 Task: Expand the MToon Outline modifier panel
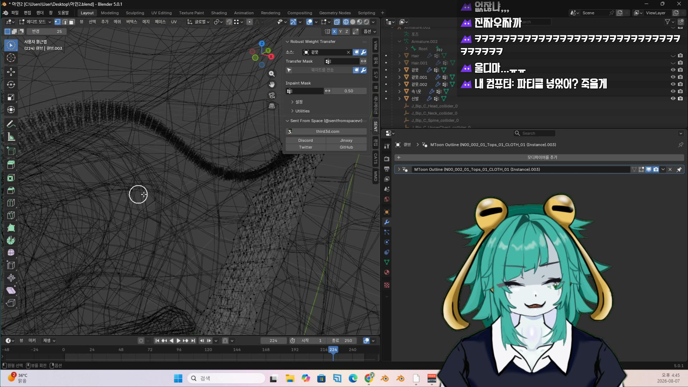point(399,169)
